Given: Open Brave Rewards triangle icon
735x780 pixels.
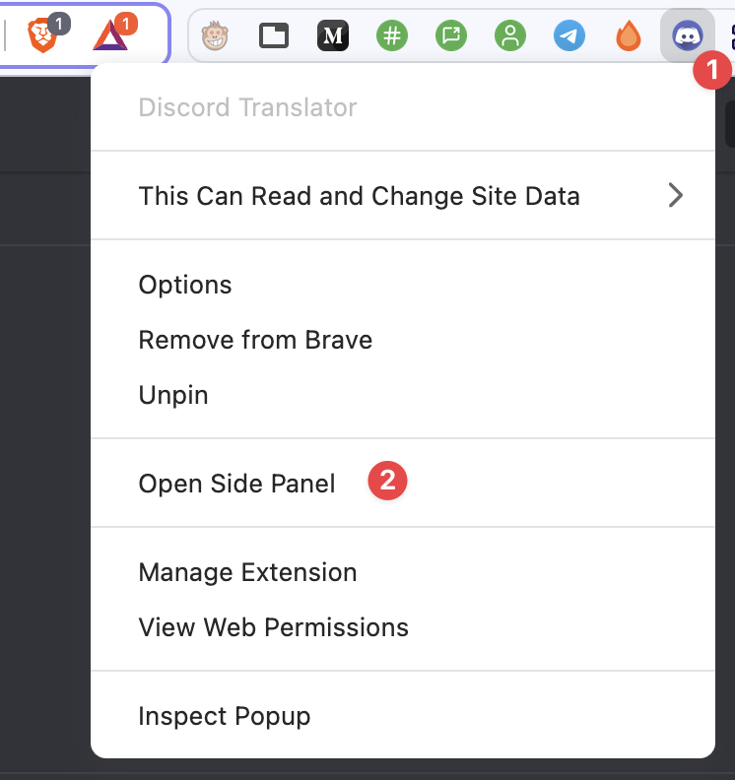Looking at the screenshot, I should pyautogui.click(x=110, y=35).
